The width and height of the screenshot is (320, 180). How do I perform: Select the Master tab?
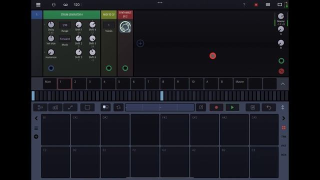click(240, 83)
